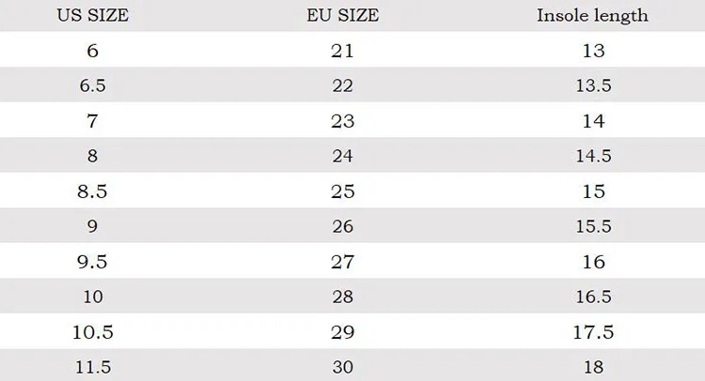Image resolution: width=705 pixels, height=381 pixels.
Task: Select US size 9.5 cell
Action: [x=92, y=262]
